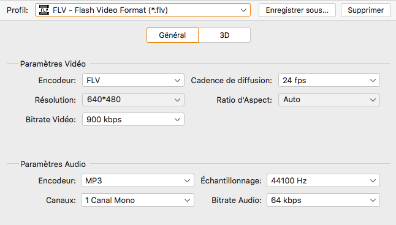Switch to the 3D tab
The image size is (396, 225).
click(224, 35)
